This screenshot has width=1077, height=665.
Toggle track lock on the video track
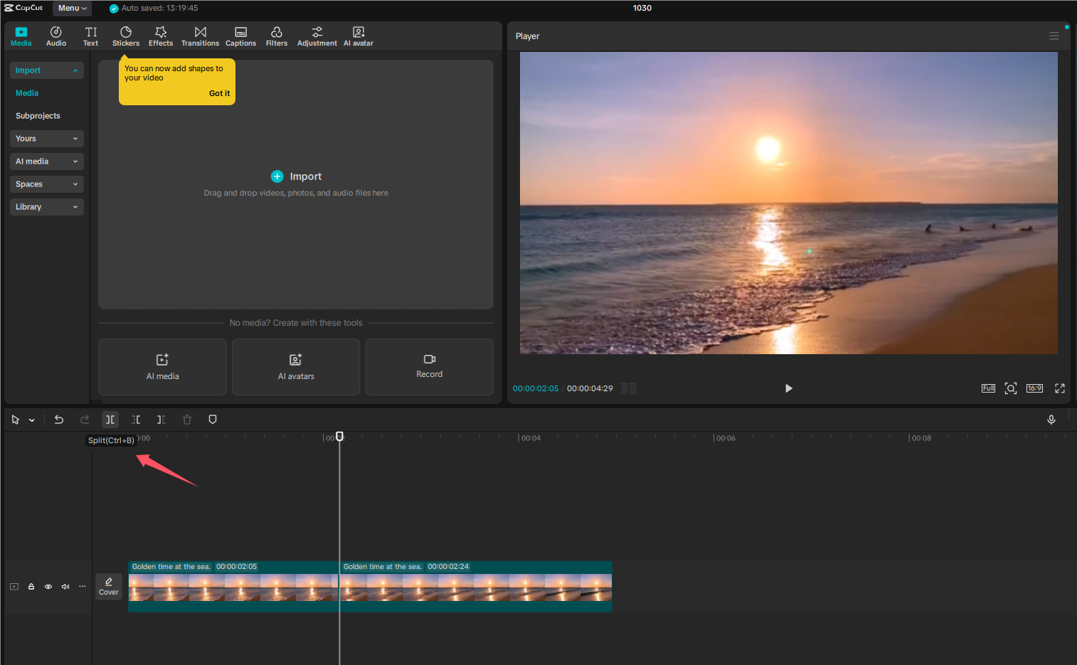click(31, 586)
